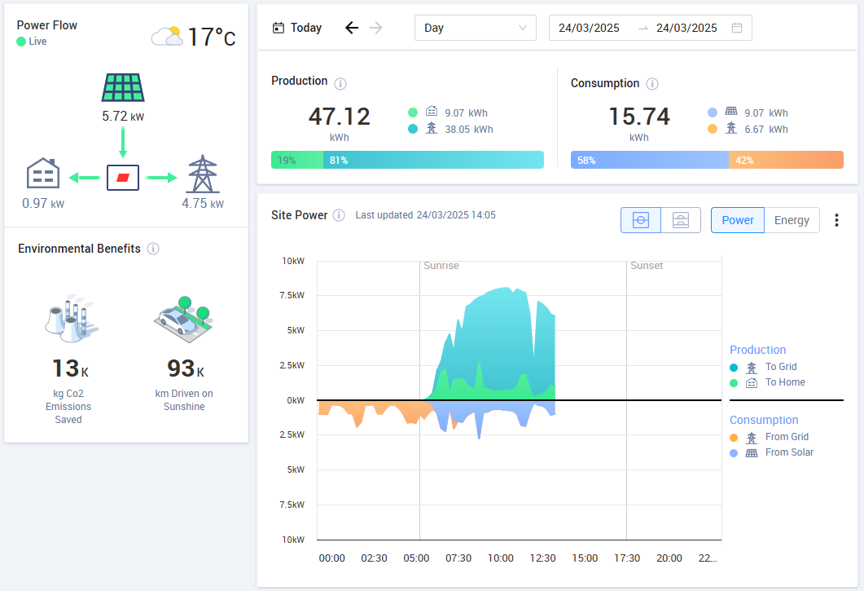
Task: Click the weather cloud icon
Action: (167, 36)
